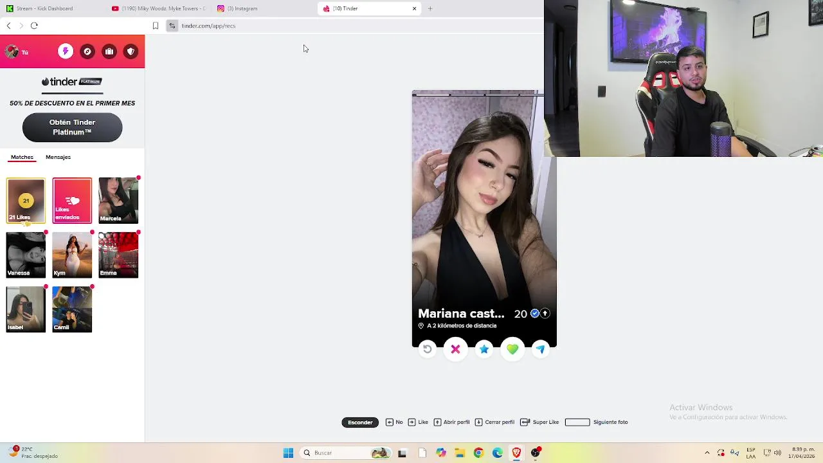Screen dimensions: 823x463
Task: Select the Matches tab
Action: click(22, 157)
